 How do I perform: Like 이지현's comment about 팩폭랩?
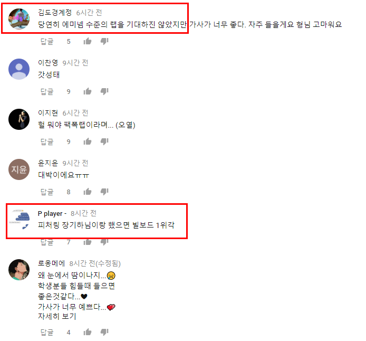(x=88, y=141)
